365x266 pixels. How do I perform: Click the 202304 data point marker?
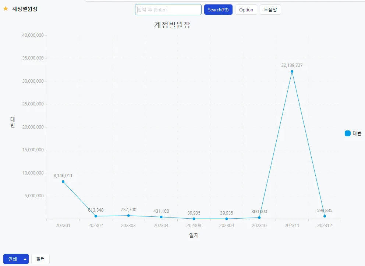coord(161,217)
